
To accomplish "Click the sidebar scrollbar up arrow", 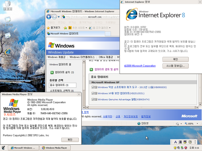I will coord(84,62).
